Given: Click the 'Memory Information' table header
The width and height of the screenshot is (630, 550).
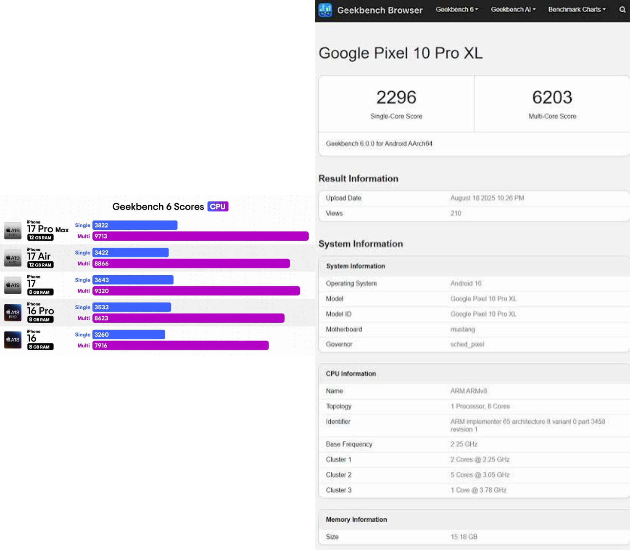Looking at the screenshot, I should point(356,520).
